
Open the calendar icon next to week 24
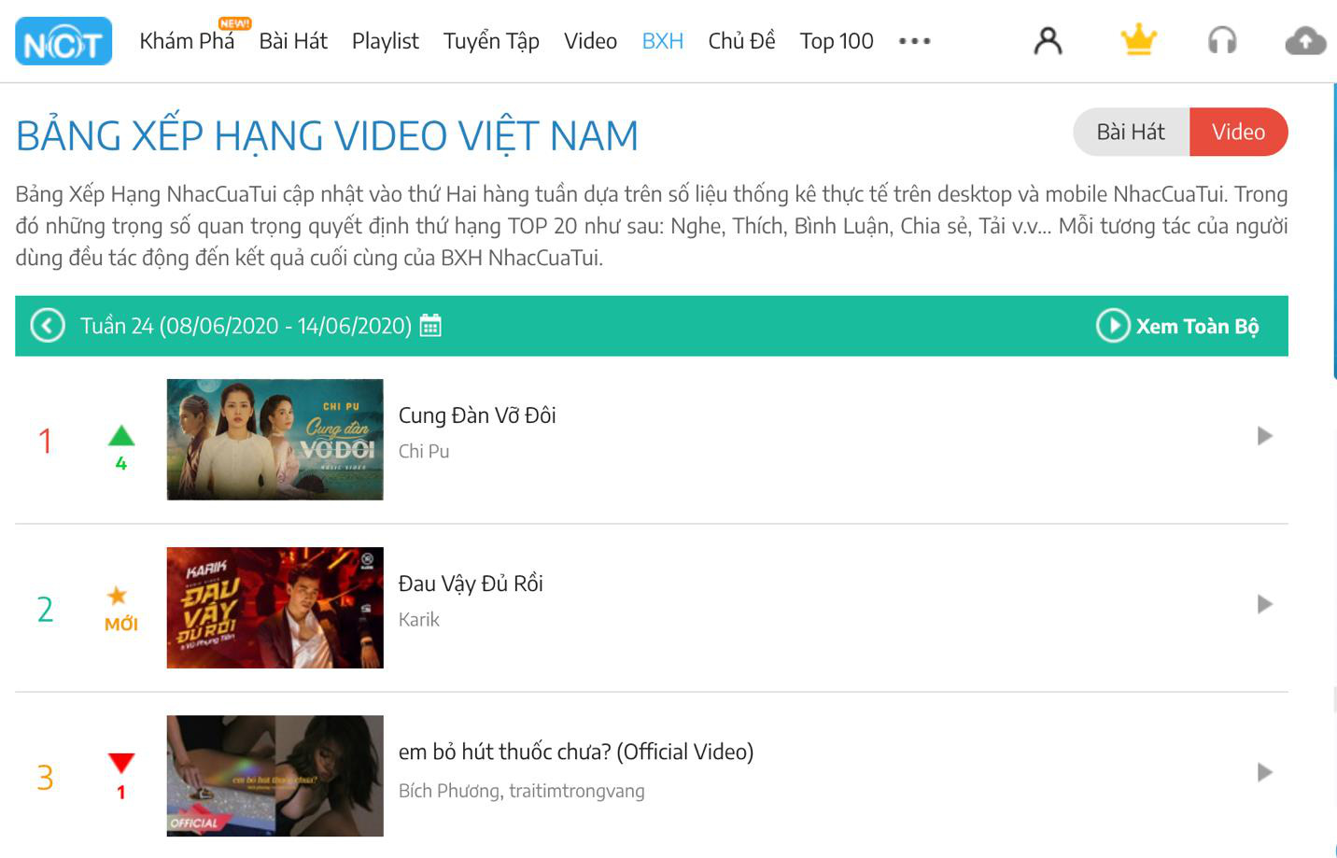tap(429, 326)
